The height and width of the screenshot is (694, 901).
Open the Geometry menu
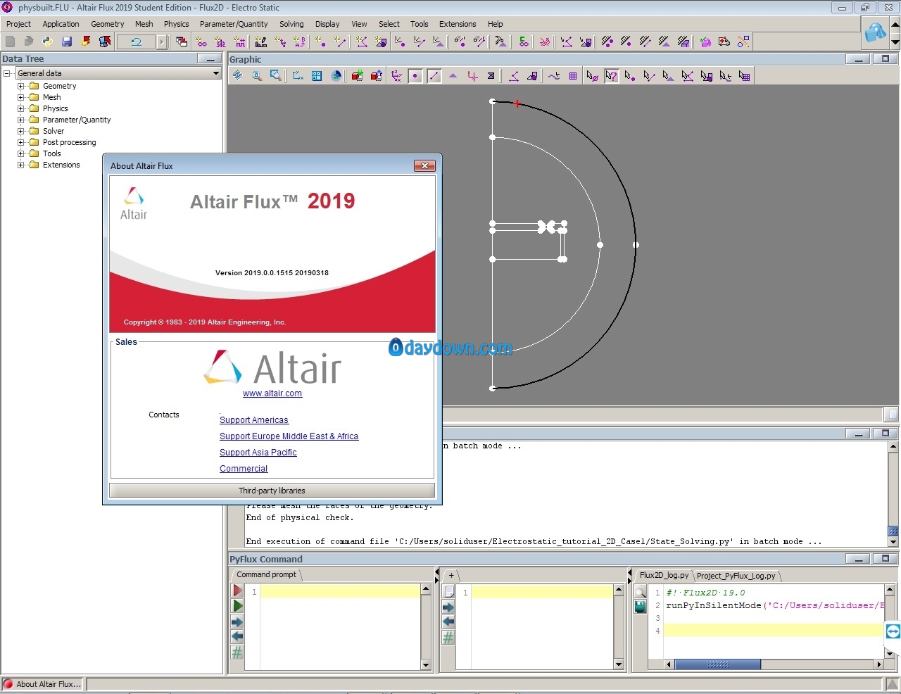(x=107, y=24)
